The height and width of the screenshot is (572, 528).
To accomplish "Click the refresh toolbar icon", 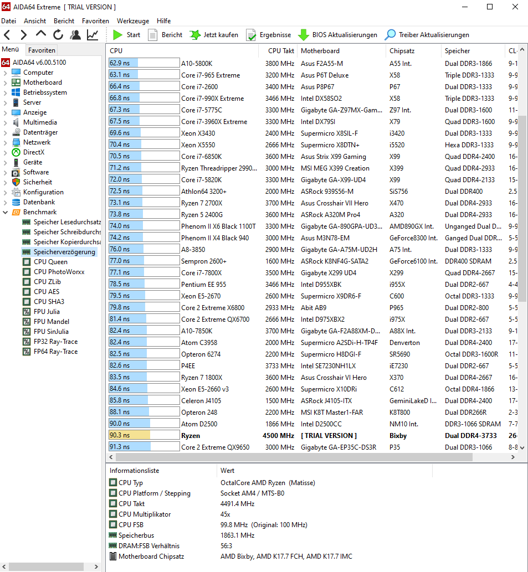I will click(x=58, y=35).
